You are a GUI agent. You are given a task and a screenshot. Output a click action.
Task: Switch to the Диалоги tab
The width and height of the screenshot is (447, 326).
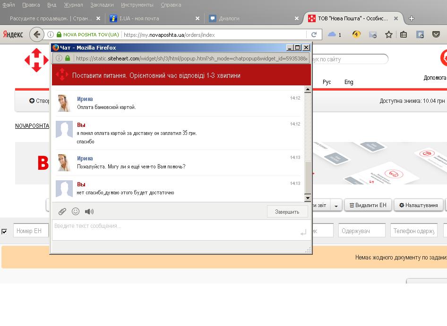(229, 18)
